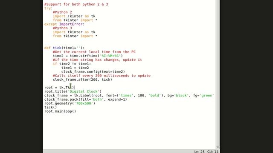Click the 'time2 = time.strftime' line

tap(88, 56)
